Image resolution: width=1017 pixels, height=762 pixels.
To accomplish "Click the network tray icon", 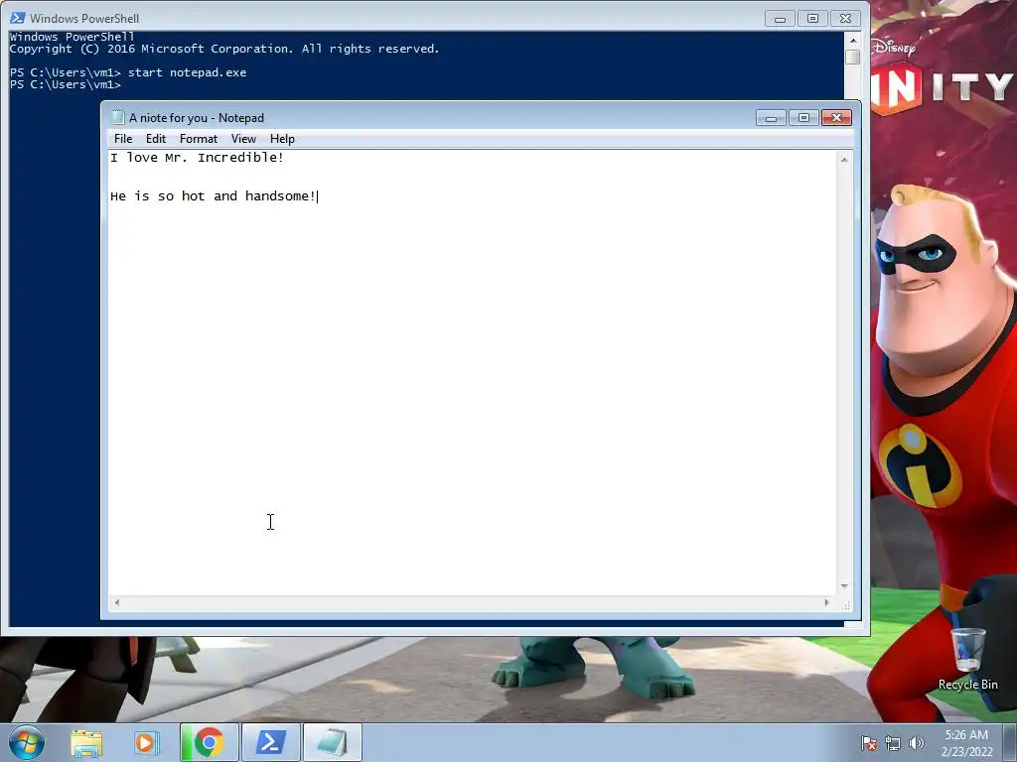I will (893, 743).
